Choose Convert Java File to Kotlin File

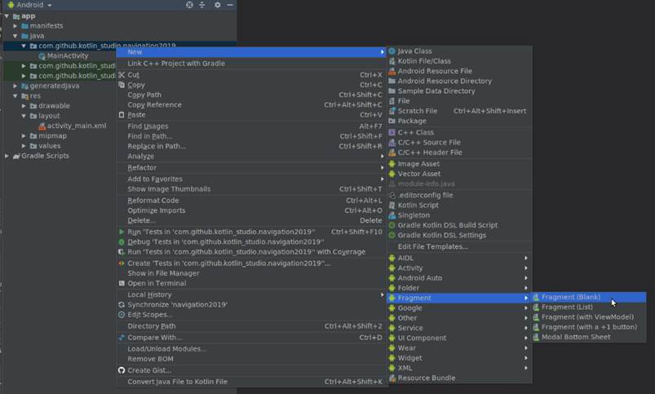[251, 382]
